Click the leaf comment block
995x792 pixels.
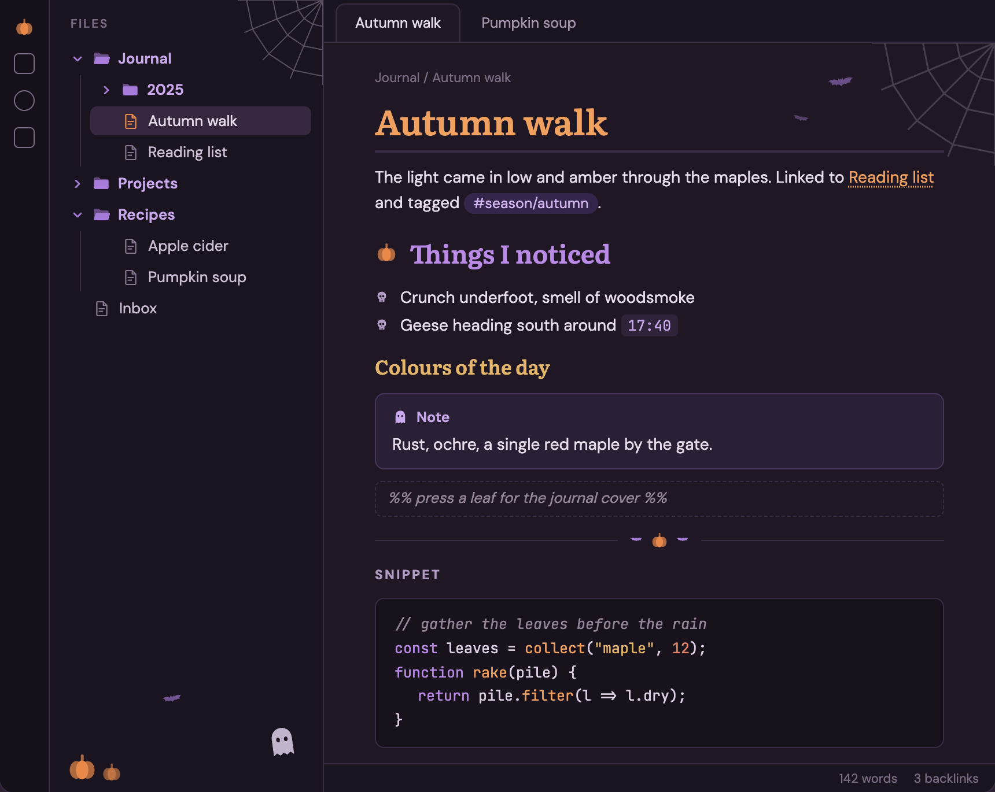(x=659, y=498)
